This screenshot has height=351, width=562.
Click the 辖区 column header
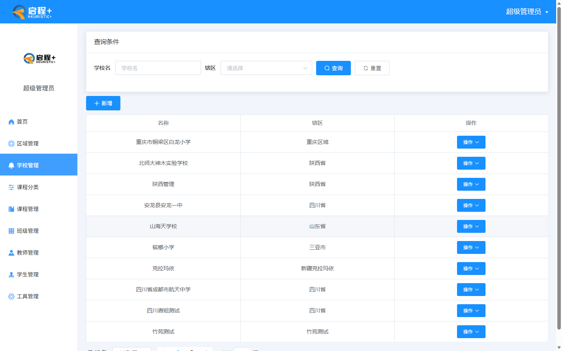[317, 123]
